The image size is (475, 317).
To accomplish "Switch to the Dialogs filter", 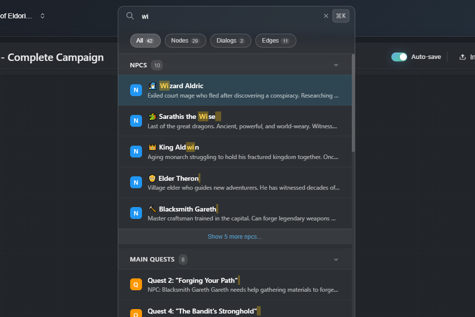I will click(x=230, y=41).
